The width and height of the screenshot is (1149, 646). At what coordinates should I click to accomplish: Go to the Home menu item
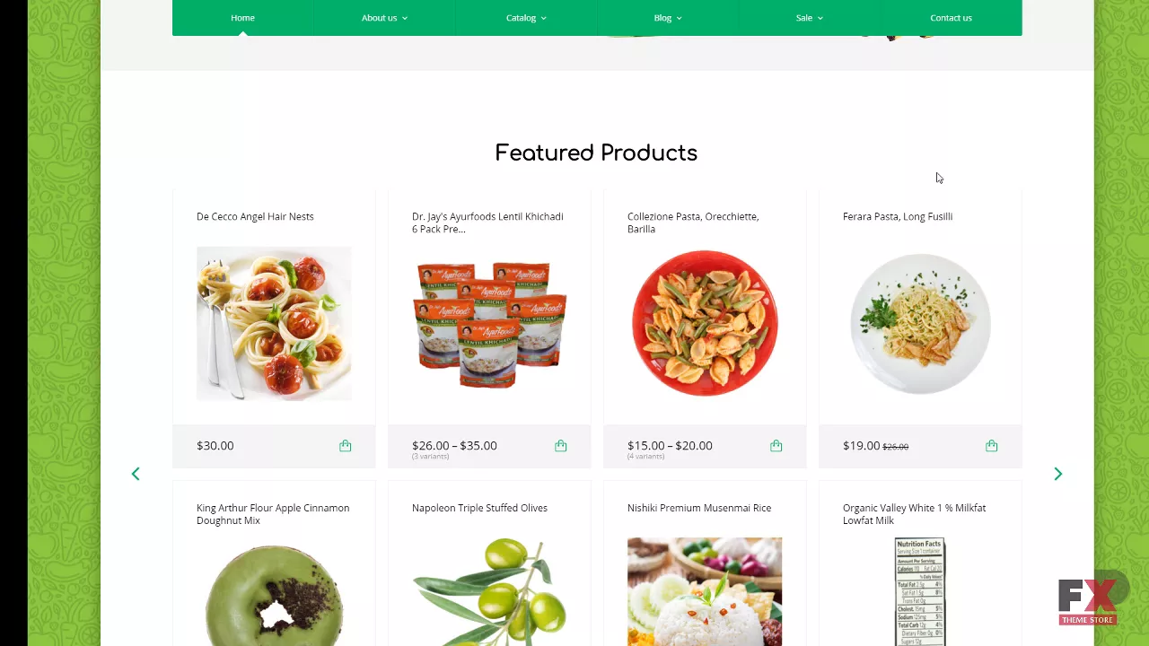click(242, 18)
